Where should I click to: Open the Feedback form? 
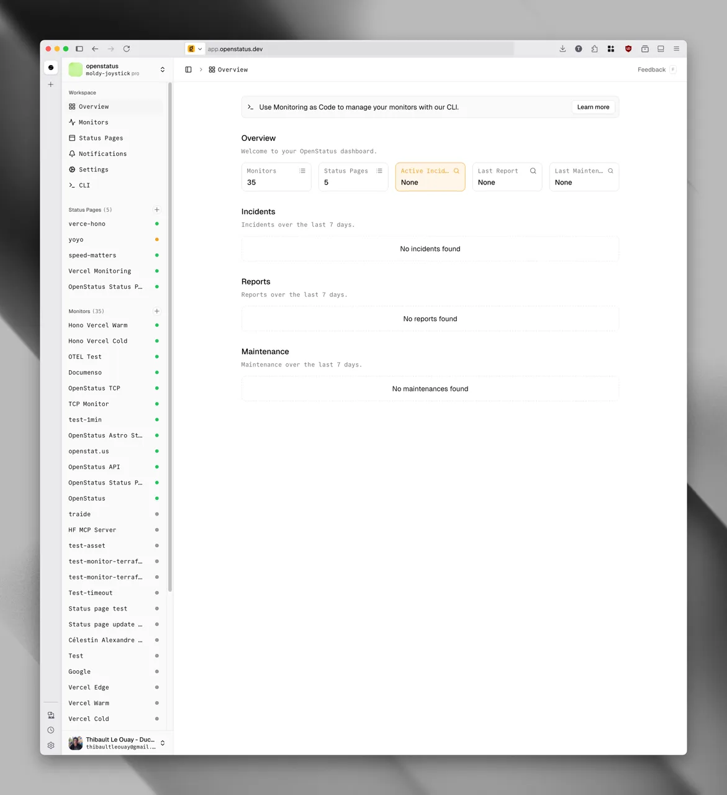pyautogui.click(x=651, y=70)
